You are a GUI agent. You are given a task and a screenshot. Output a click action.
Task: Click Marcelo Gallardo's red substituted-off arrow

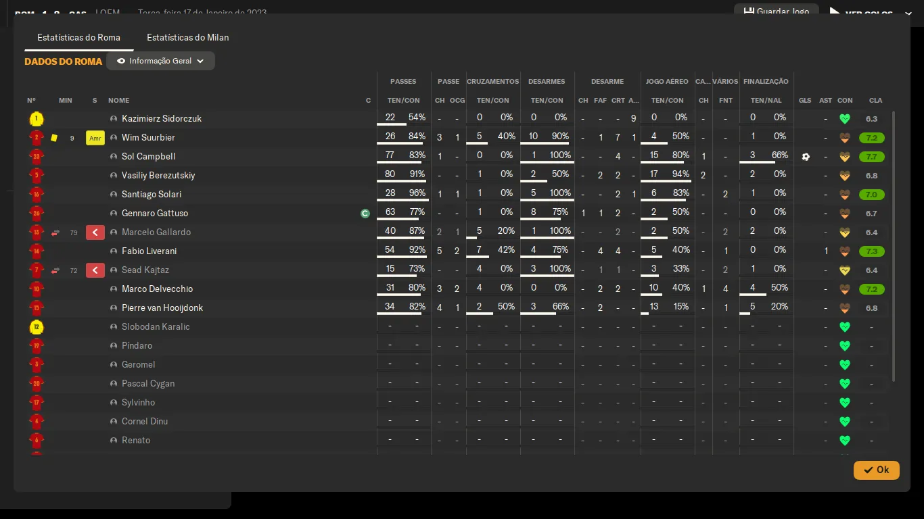(95, 232)
